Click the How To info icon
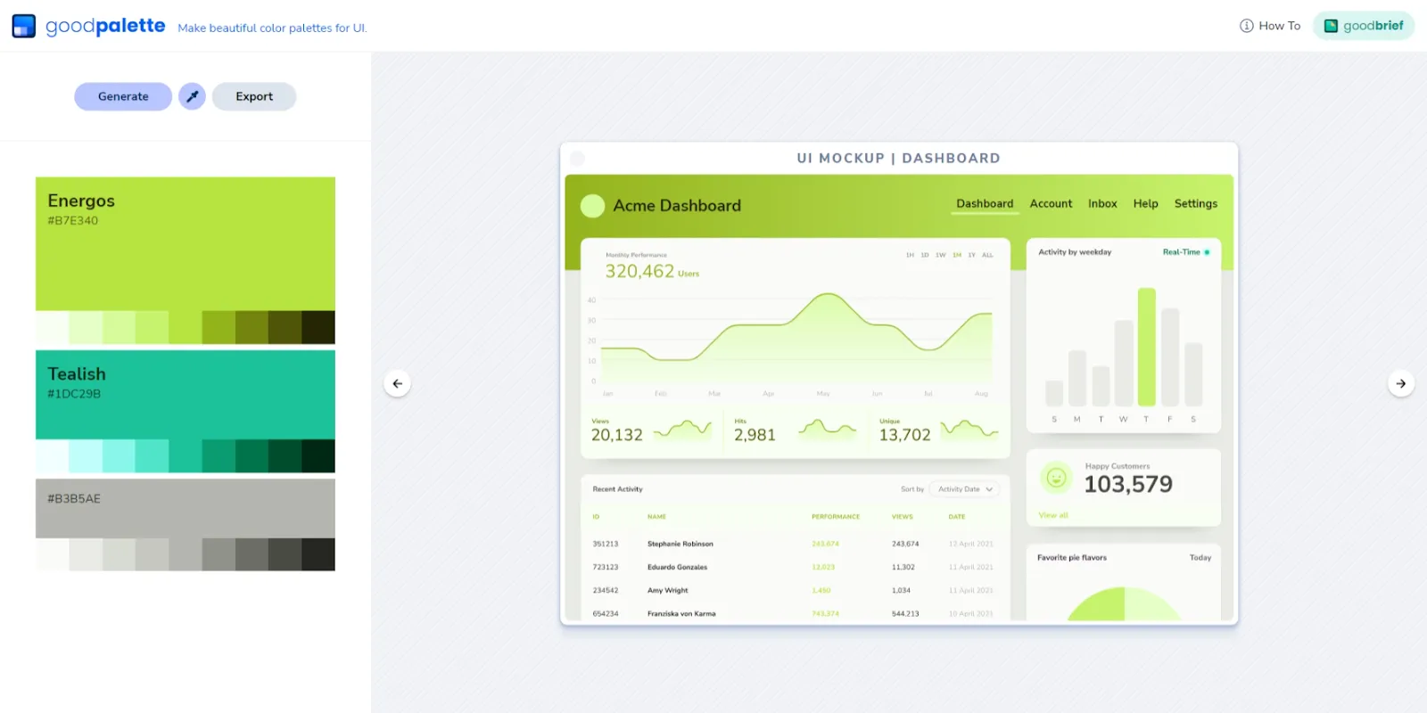Viewport: 1427px width, 713px height. [1247, 26]
